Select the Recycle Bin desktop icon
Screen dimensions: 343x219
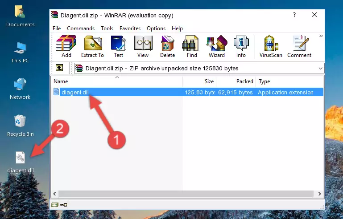(21, 126)
